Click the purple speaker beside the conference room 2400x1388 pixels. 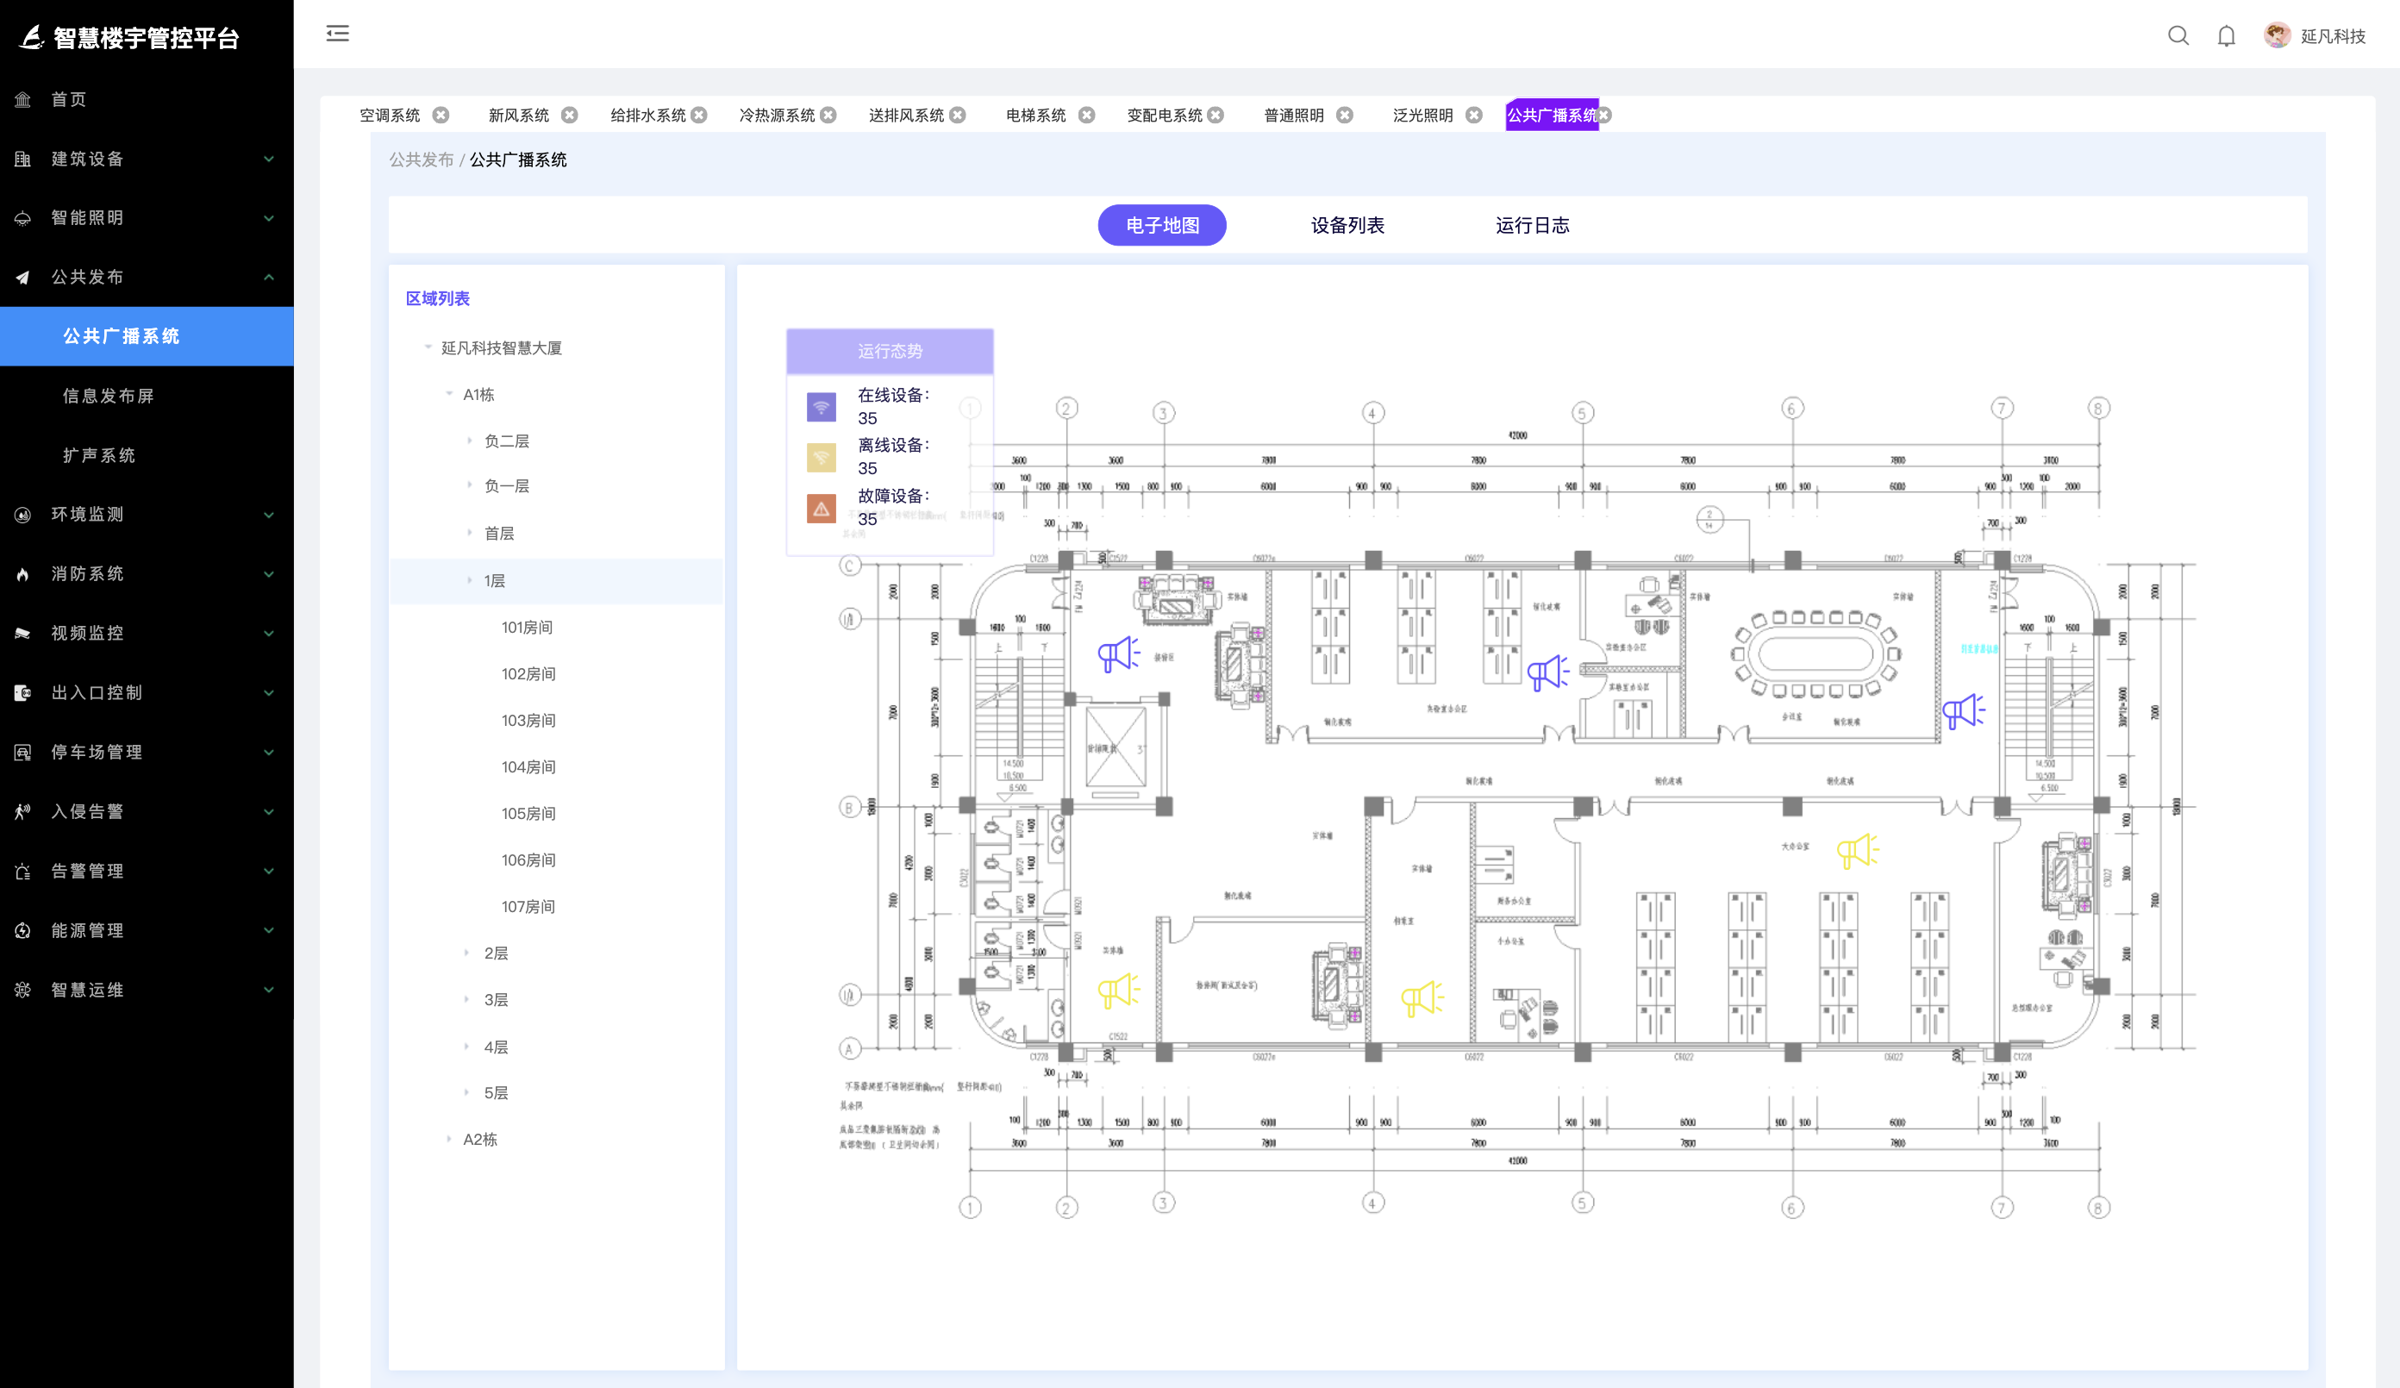point(1962,710)
